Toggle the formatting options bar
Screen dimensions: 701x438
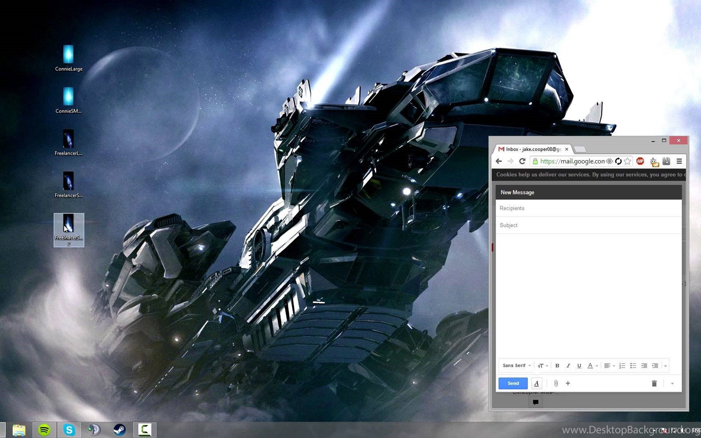coord(537,383)
